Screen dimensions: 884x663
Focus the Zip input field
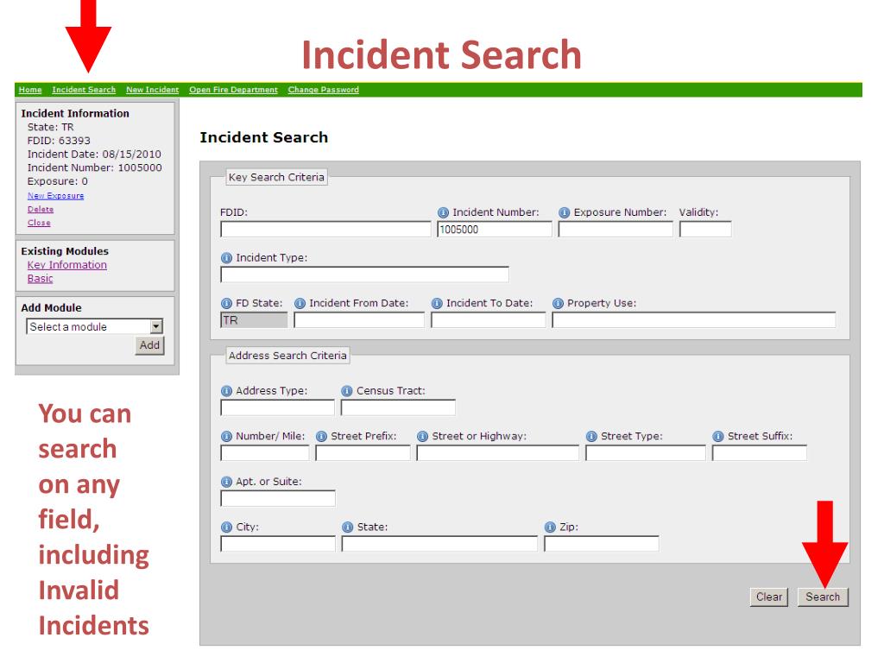602,544
